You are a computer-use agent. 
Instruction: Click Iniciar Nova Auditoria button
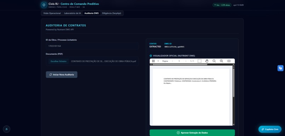62,75
